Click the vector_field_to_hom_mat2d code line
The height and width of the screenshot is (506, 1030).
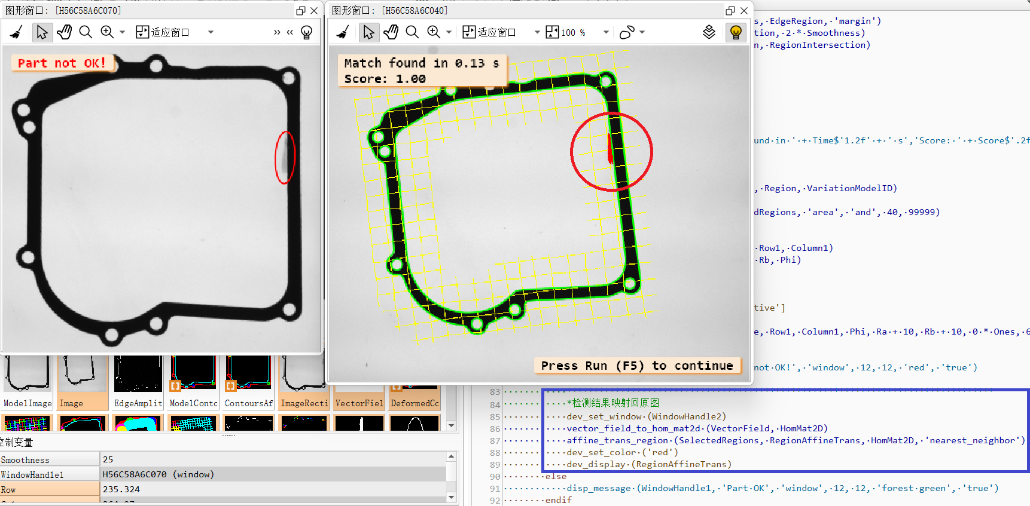click(697, 428)
